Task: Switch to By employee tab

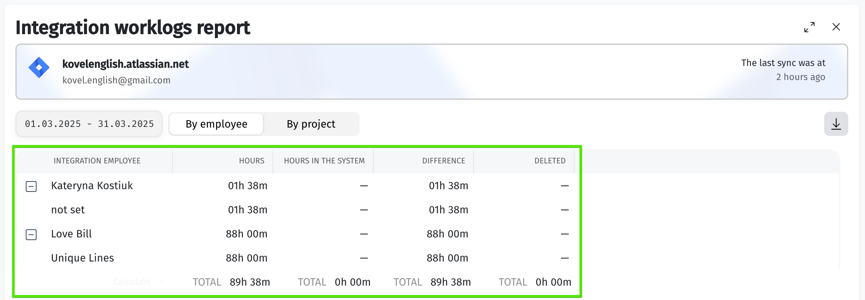Action: [x=216, y=124]
